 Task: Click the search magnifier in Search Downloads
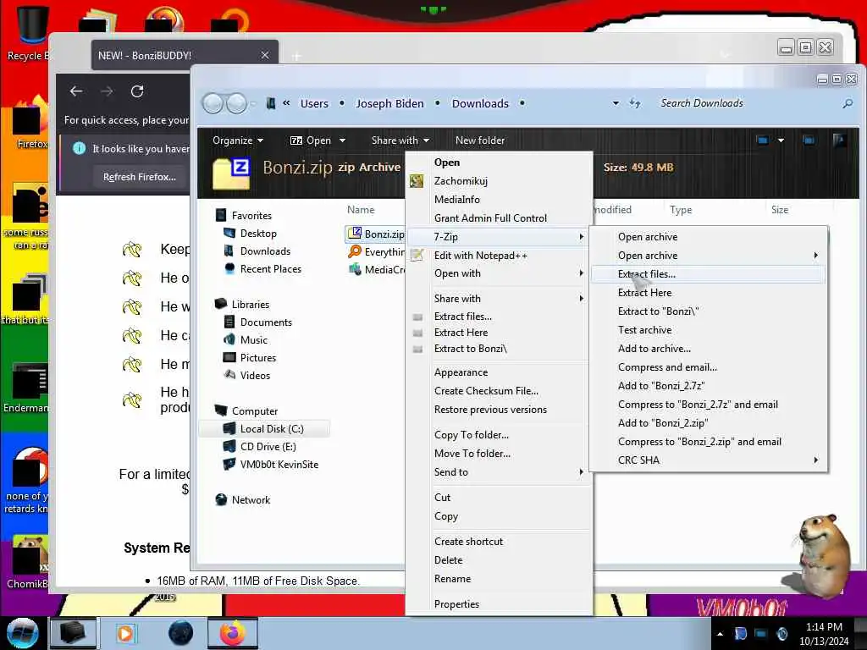pyautogui.click(x=847, y=103)
